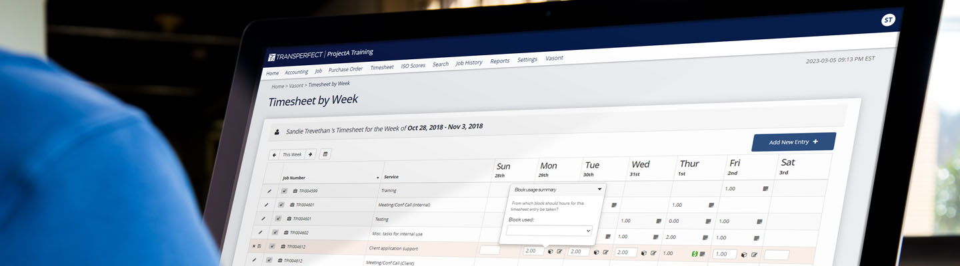Image resolution: width=960 pixels, height=266 pixels.
Task: Open the Reports menu
Action: coord(500,61)
